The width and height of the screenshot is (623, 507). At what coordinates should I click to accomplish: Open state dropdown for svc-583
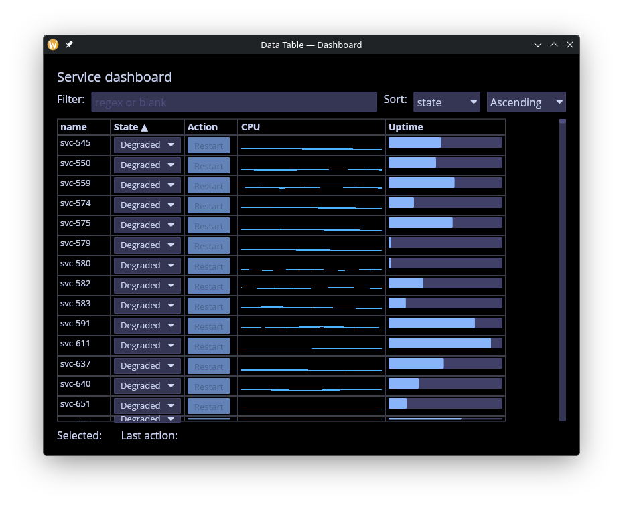147,306
